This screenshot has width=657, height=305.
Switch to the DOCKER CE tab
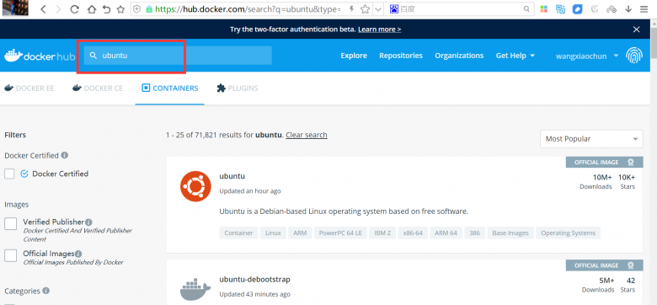(98, 88)
